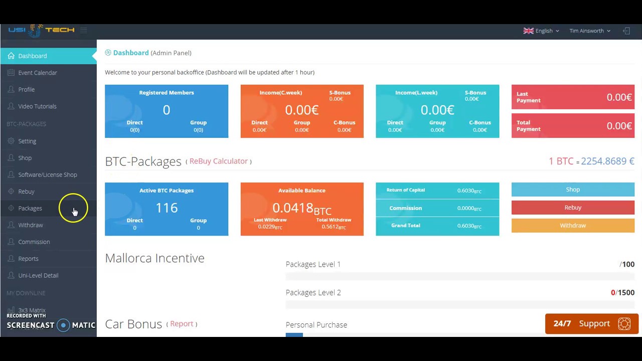Click the Video Tutorials monitor icon
This screenshot has width=642, height=361.
pyautogui.click(x=11, y=106)
